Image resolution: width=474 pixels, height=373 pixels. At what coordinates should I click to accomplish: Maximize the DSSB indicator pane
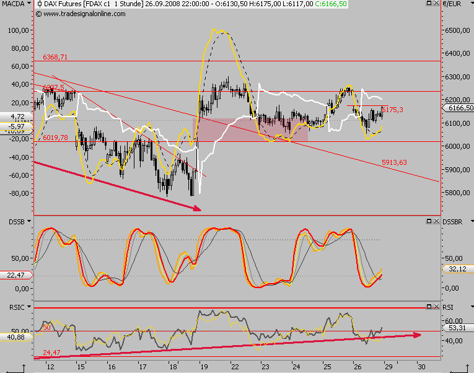[x=429, y=221]
